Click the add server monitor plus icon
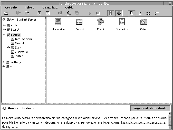 point(39,13)
